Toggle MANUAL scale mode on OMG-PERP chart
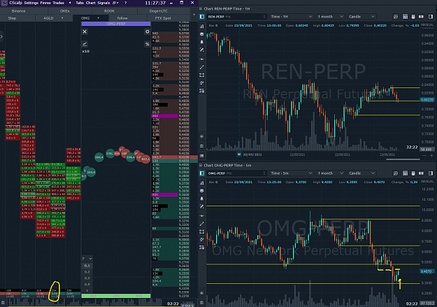The image size is (437, 307). (427, 181)
